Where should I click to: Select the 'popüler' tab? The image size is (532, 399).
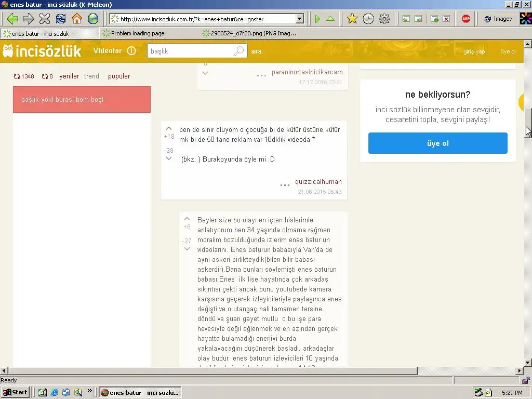119,76
